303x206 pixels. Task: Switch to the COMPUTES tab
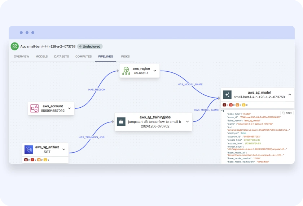pos(83,57)
